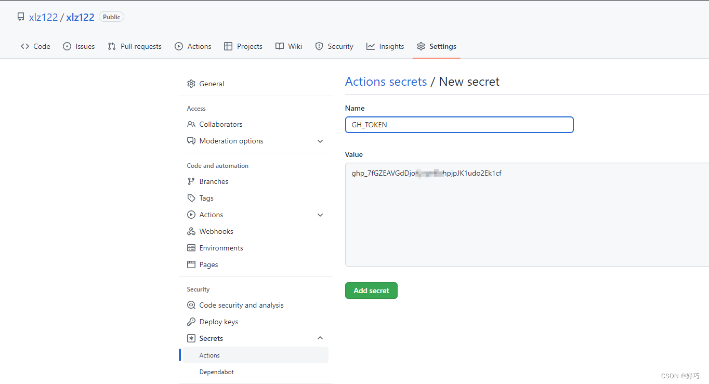
Task: Go to the Wiki tab
Action: pos(288,46)
